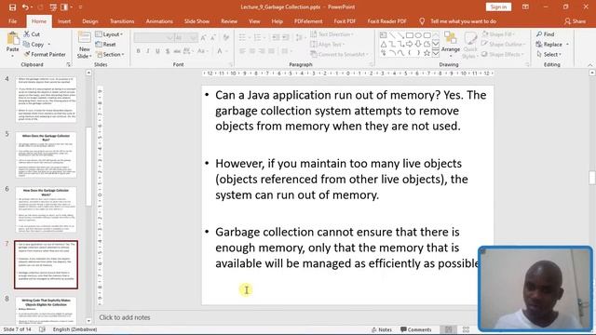Click the Find magnifier button
This screenshot has width=596, height=335.
click(545, 34)
